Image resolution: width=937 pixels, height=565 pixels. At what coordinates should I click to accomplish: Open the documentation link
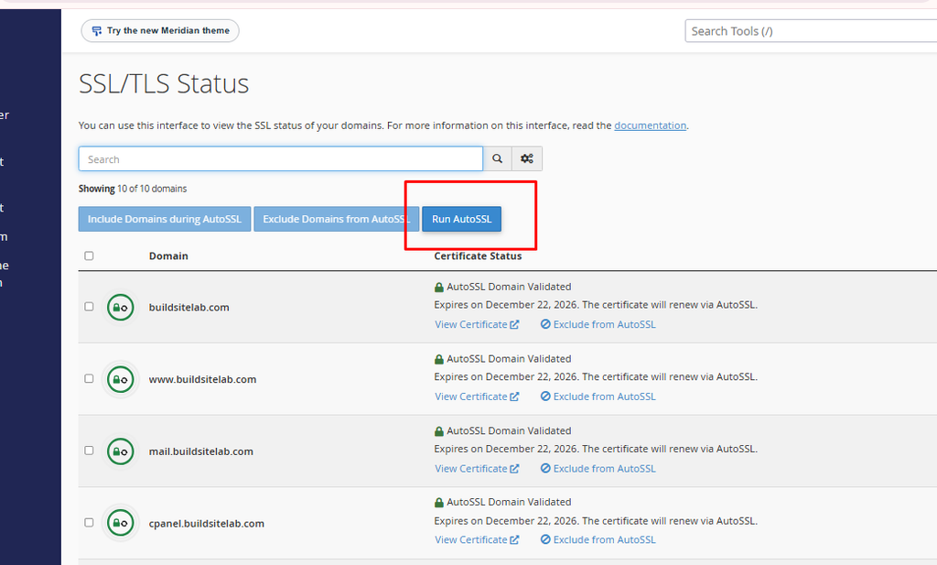[x=651, y=125]
